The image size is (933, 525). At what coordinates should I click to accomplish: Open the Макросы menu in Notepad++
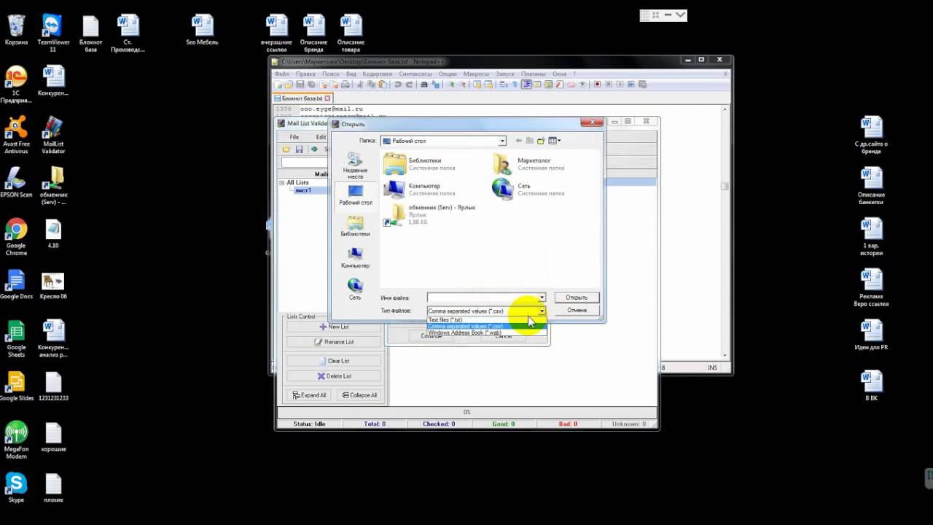coord(476,74)
